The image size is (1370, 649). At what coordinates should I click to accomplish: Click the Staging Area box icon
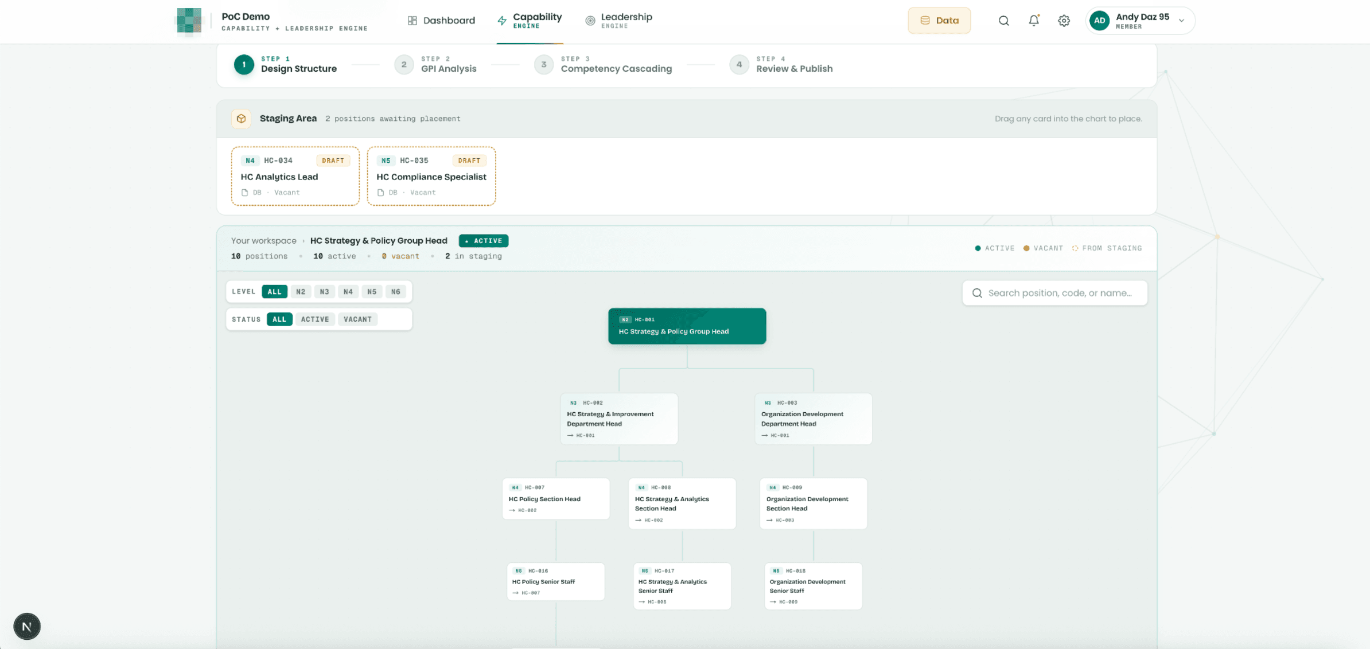pyautogui.click(x=242, y=119)
